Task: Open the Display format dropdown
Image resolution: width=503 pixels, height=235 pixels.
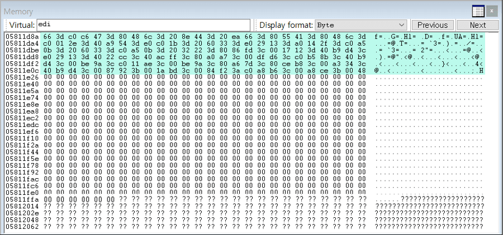Action: tap(361, 25)
